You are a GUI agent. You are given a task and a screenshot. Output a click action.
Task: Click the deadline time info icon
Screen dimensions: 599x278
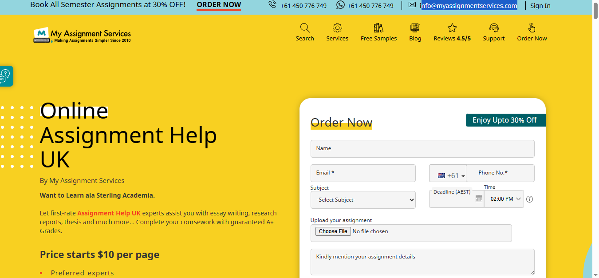click(529, 199)
